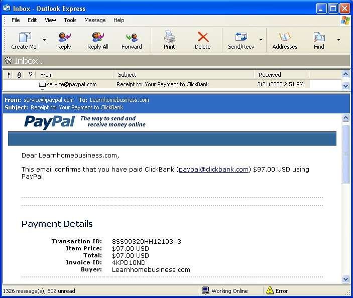Screen dimensions: 353x298
Task: Click preview pane scroll up arrow
Action: (345, 117)
